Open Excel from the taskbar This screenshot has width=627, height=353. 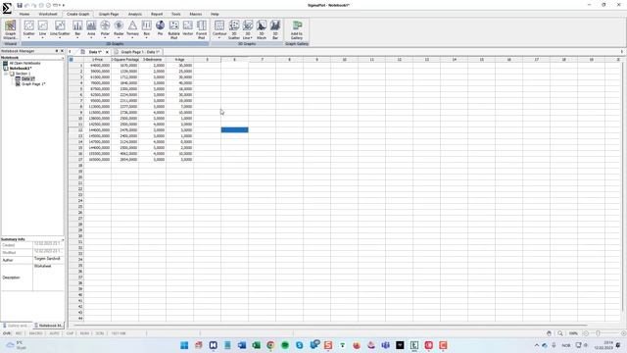click(257, 345)
